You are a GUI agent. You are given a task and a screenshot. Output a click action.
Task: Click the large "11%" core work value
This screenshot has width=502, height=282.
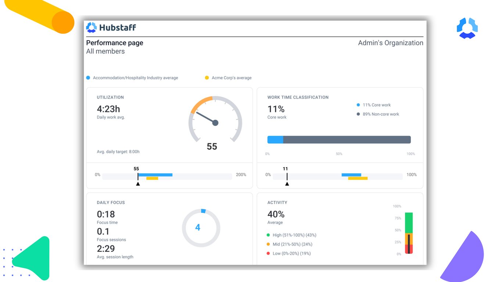tap(276, 109)
